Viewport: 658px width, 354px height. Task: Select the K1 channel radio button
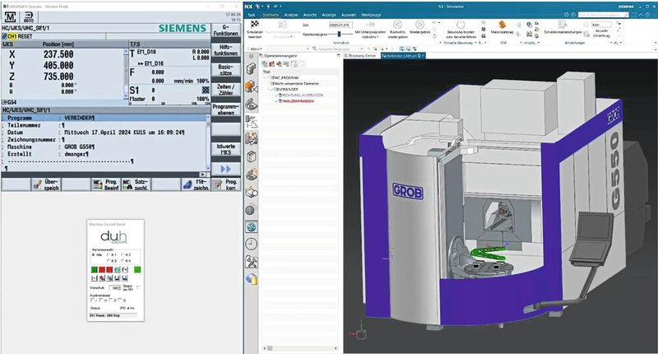tap(109, 254)
